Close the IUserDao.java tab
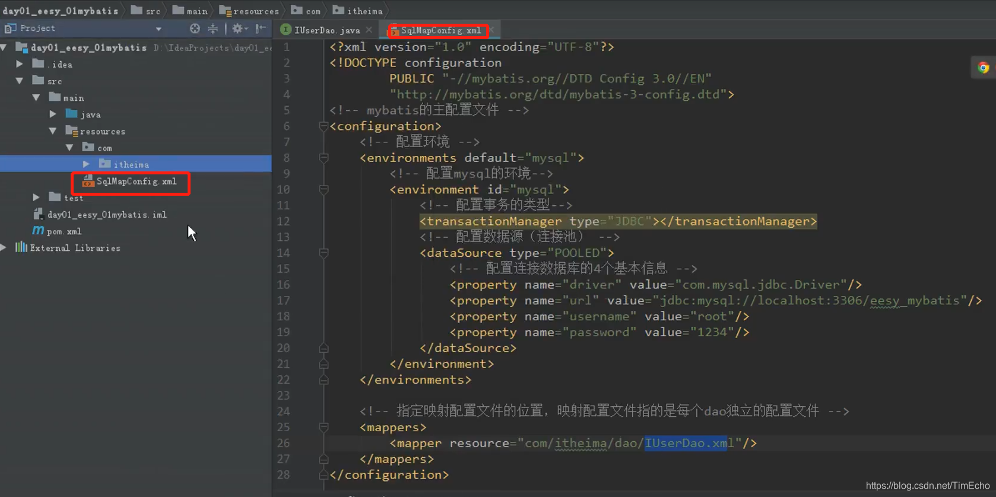Viewport: 996px width, 497px height. click(369, 30)
